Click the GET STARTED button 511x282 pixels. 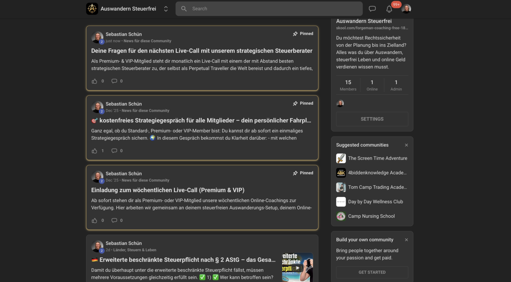(372, 272)
